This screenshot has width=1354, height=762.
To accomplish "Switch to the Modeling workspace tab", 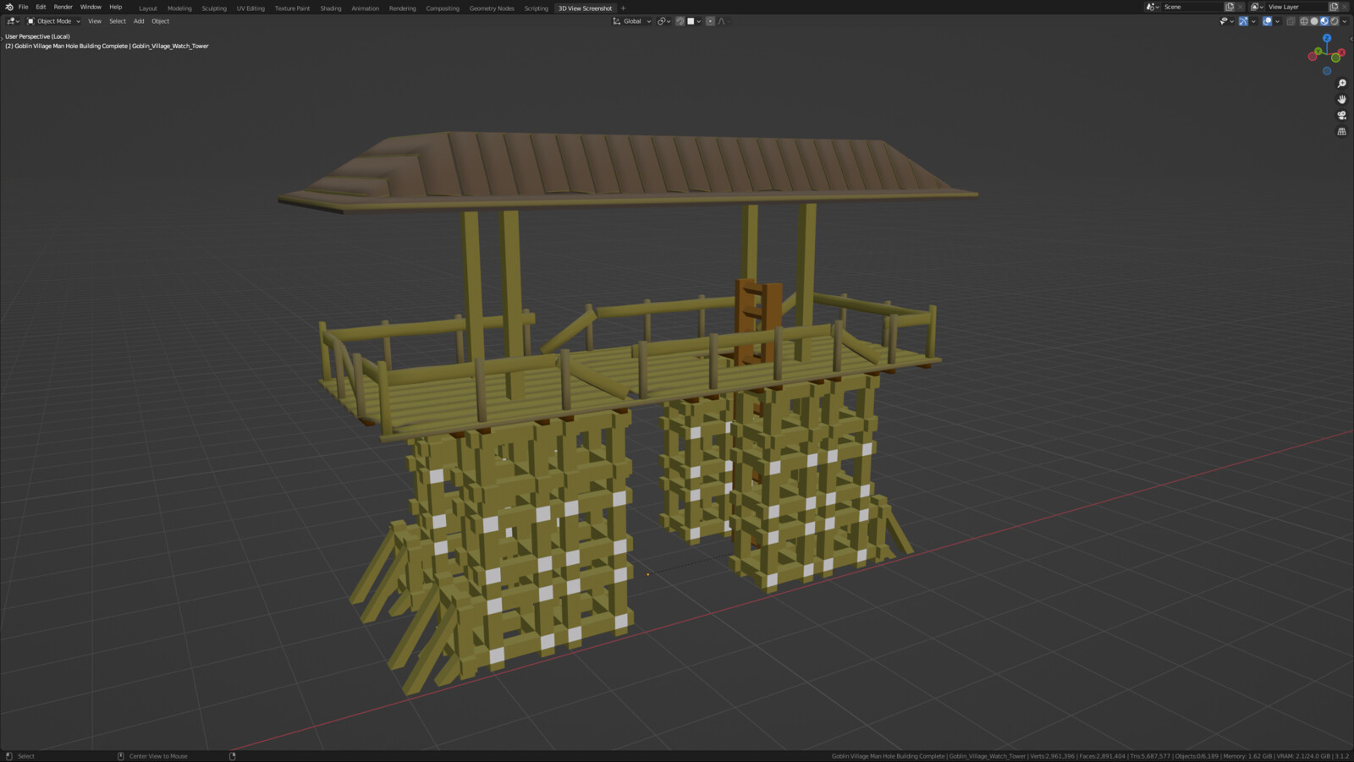I will (179, 8).
